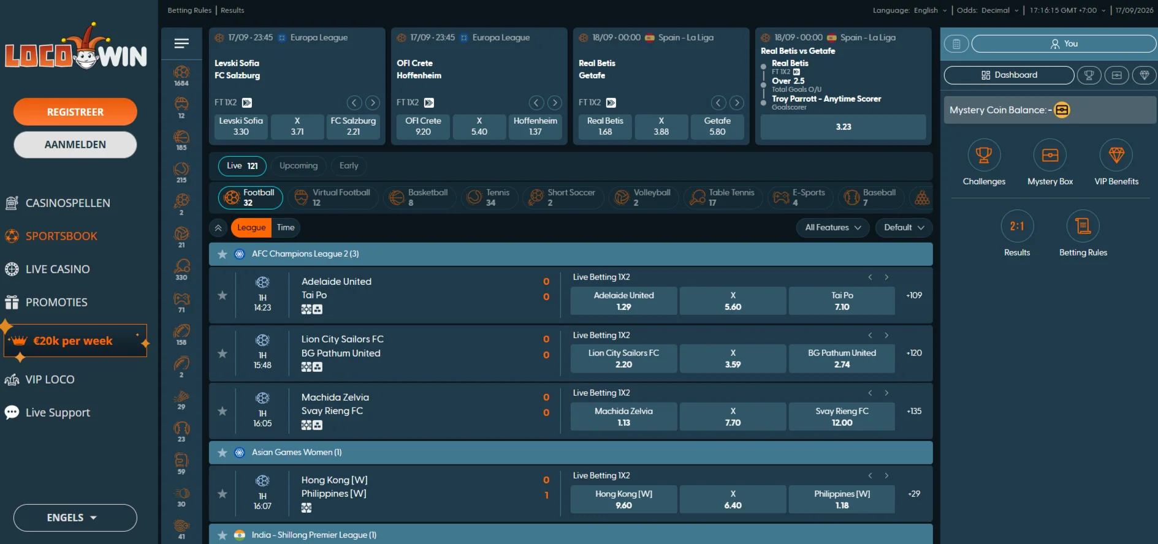1158x544 pixels.
Task: Bet on Adelaide United at 1.29
Action: pos(623,301)
